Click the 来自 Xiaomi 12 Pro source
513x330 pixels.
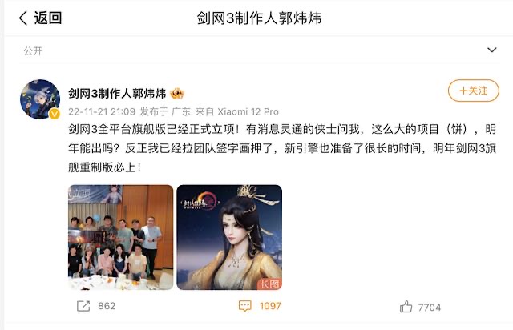(x=237, y=112)
